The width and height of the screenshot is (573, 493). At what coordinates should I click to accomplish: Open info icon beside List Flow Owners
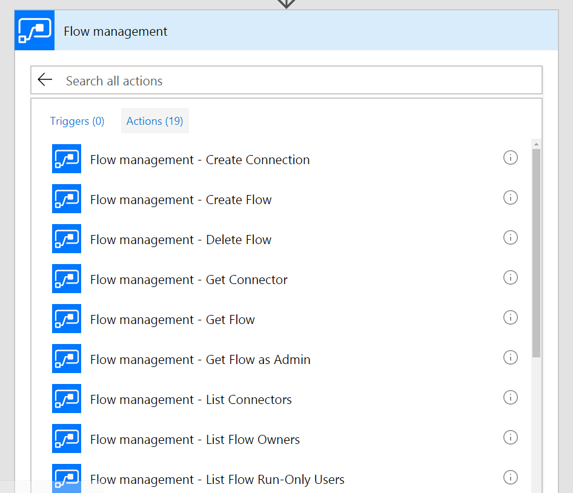point(511,437)
